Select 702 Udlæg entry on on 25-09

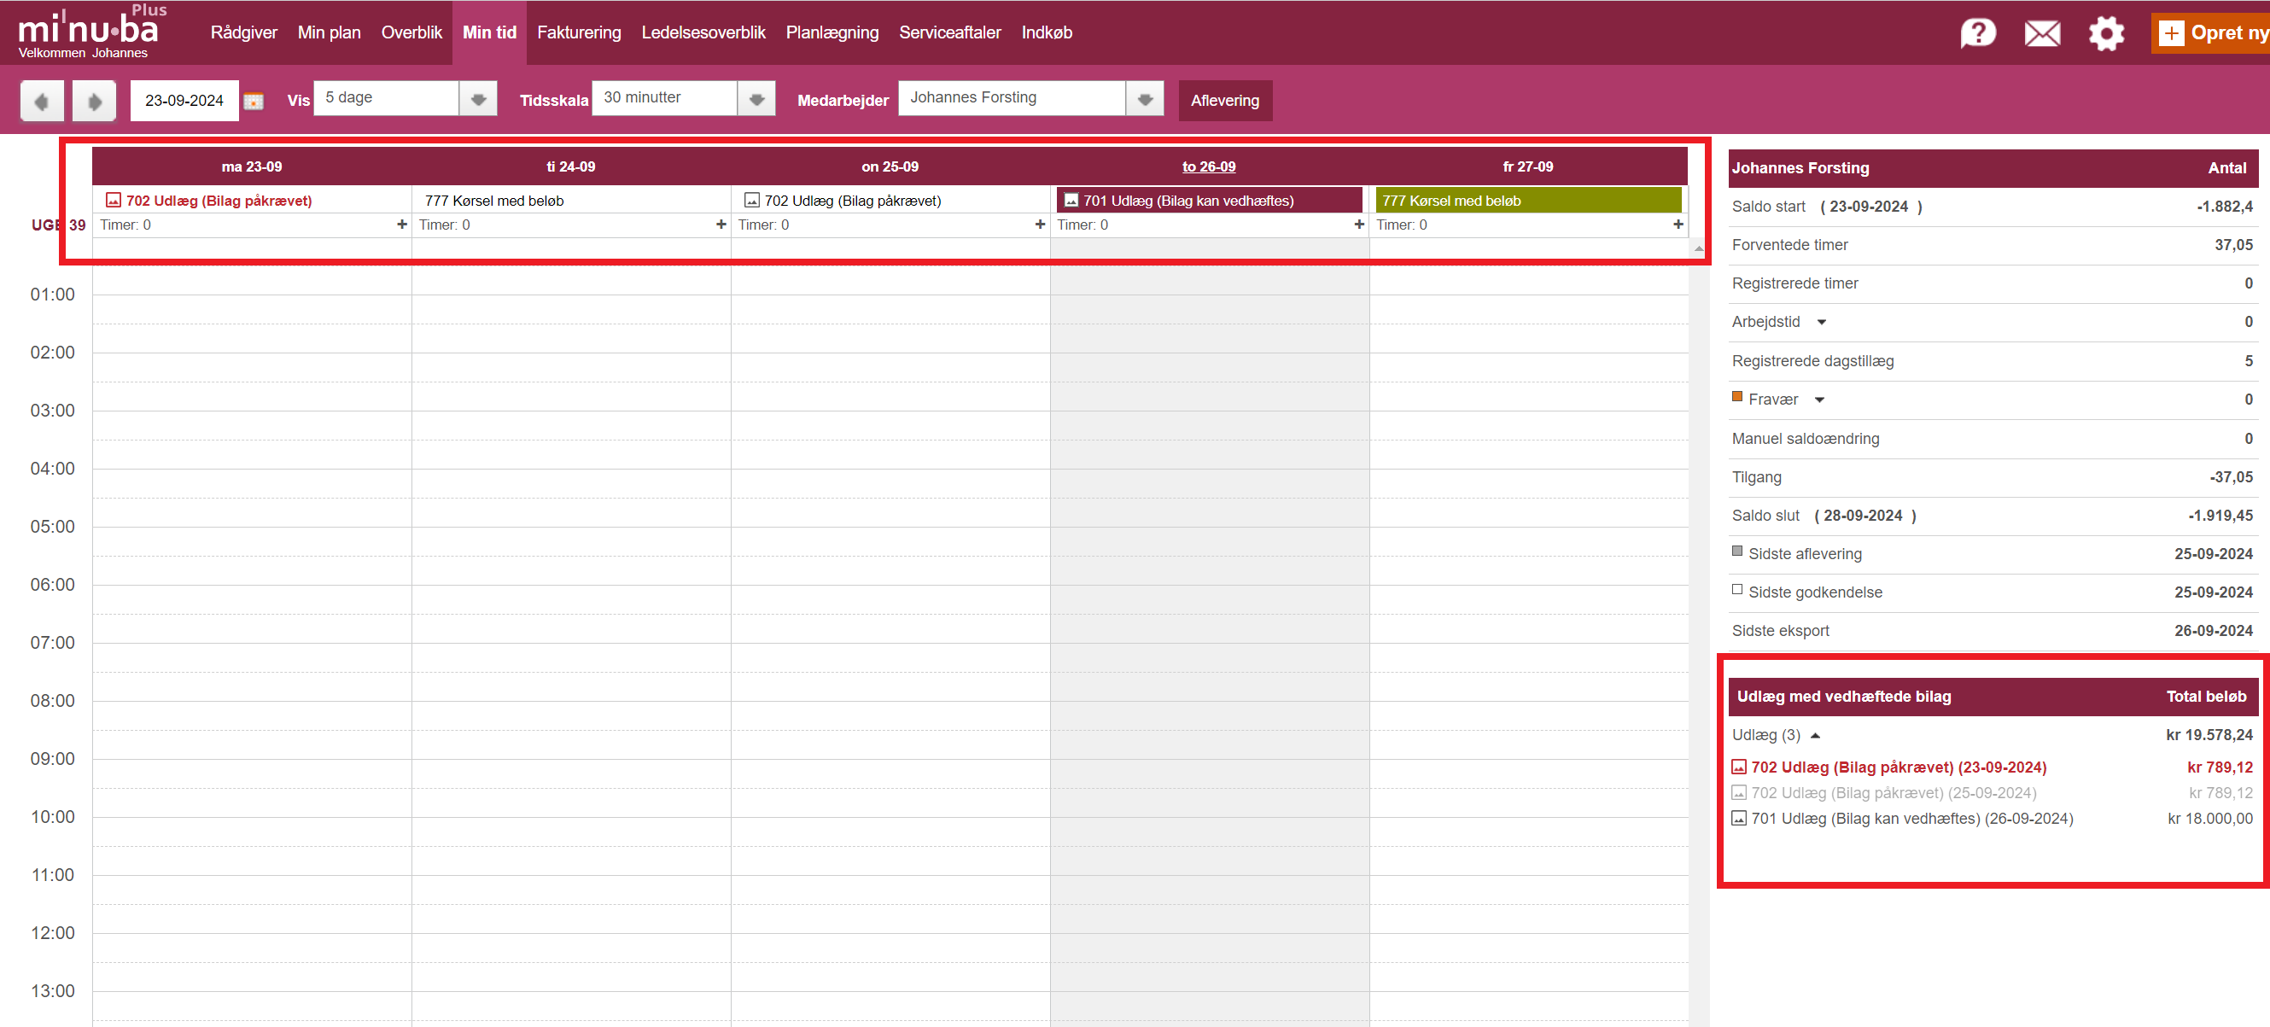852,200
